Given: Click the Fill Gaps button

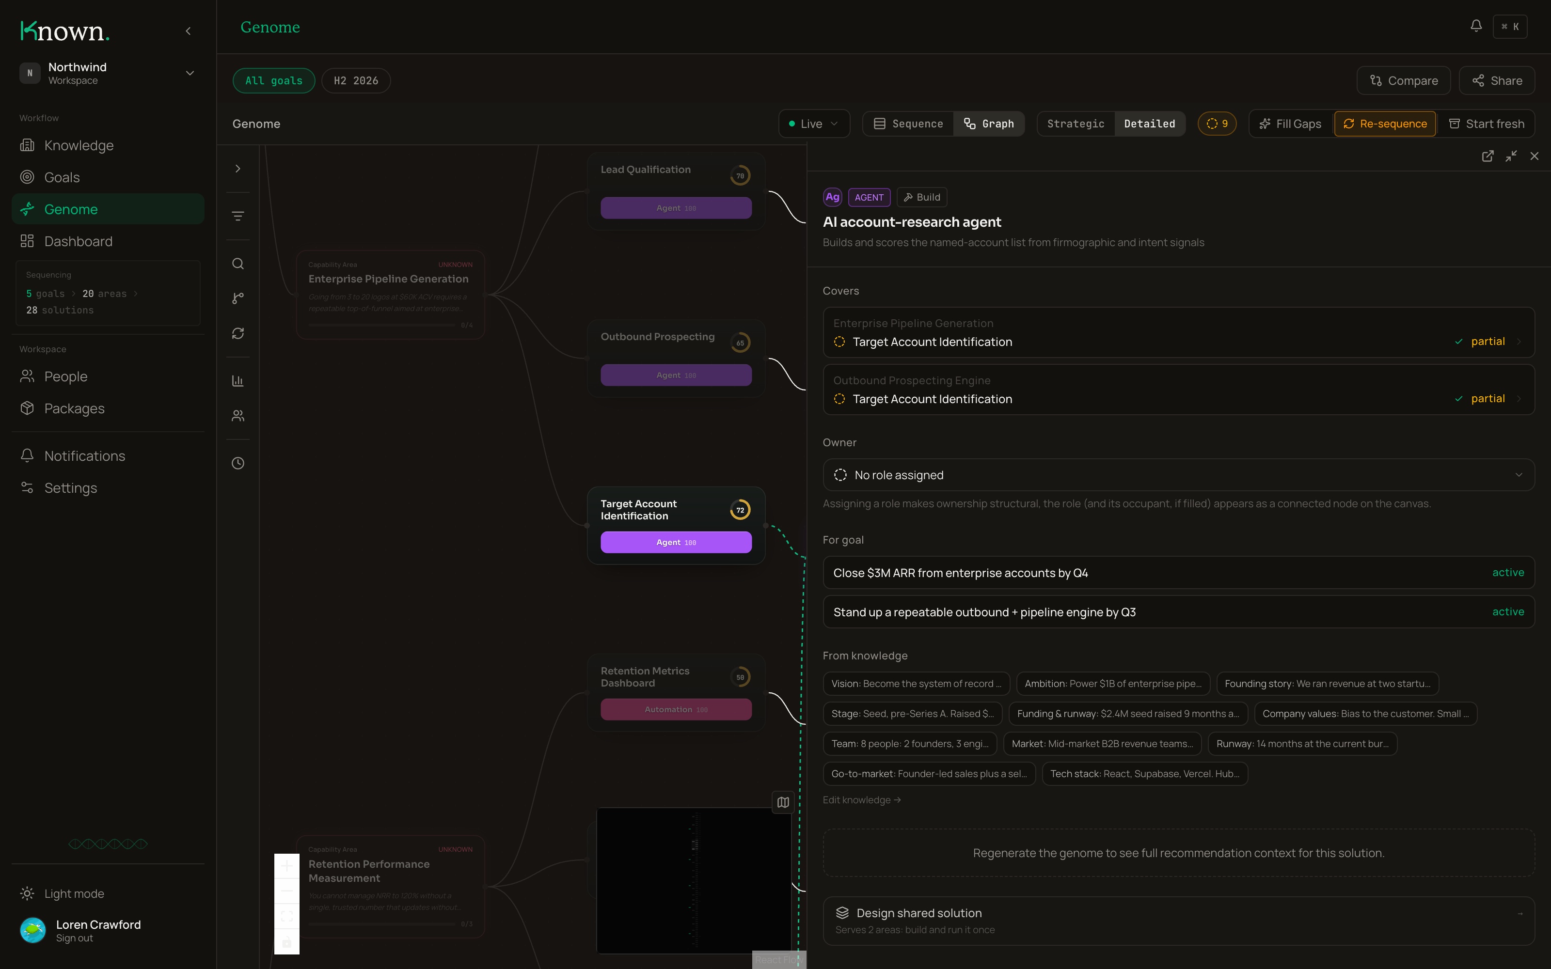Looking at the screenshot, I should pos(1290,124).
